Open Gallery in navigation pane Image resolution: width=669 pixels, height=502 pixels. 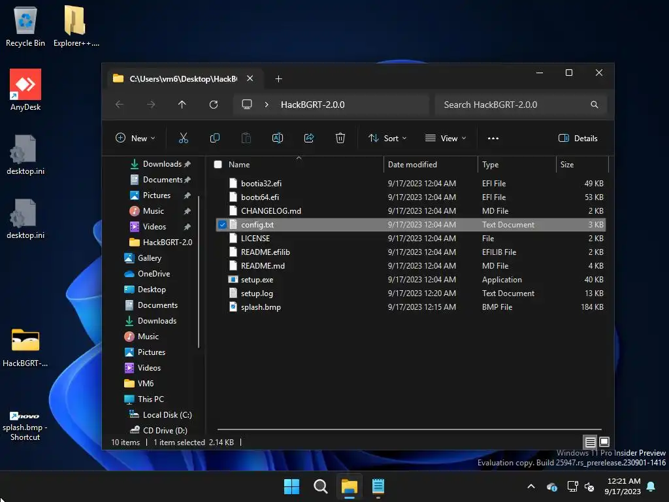[x=142, y=258]
